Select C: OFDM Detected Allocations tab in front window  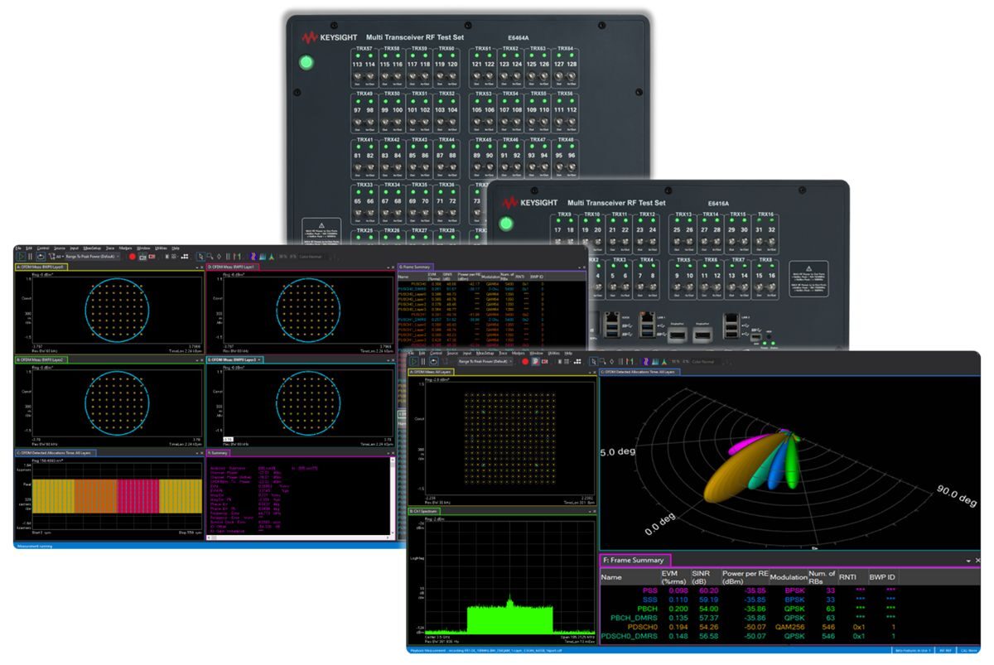pos(639,372)
